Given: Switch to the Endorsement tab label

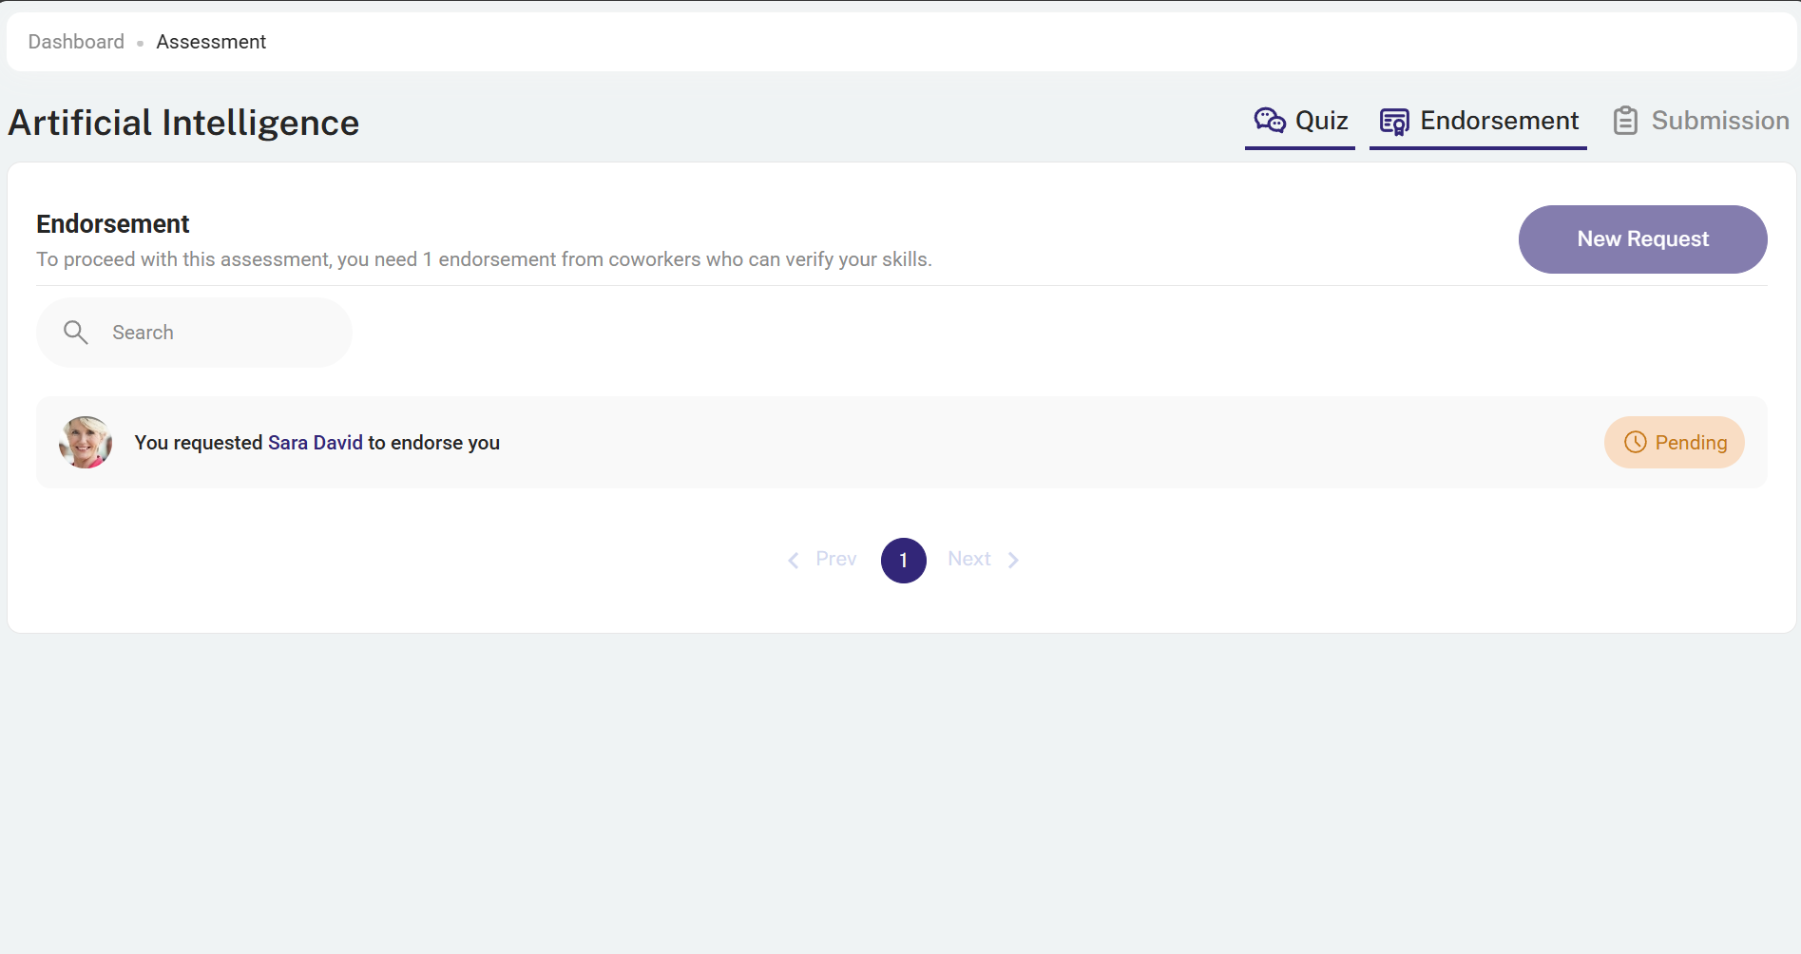Looking at the screenshot, I should click(1499, 121).
